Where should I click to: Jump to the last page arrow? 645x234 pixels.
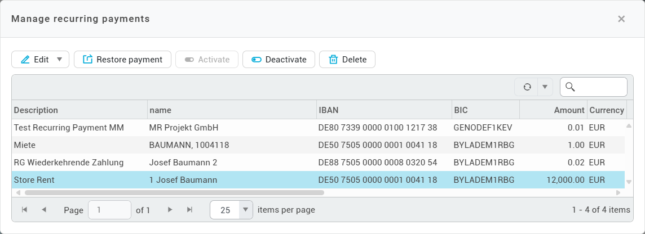(189, 210)
